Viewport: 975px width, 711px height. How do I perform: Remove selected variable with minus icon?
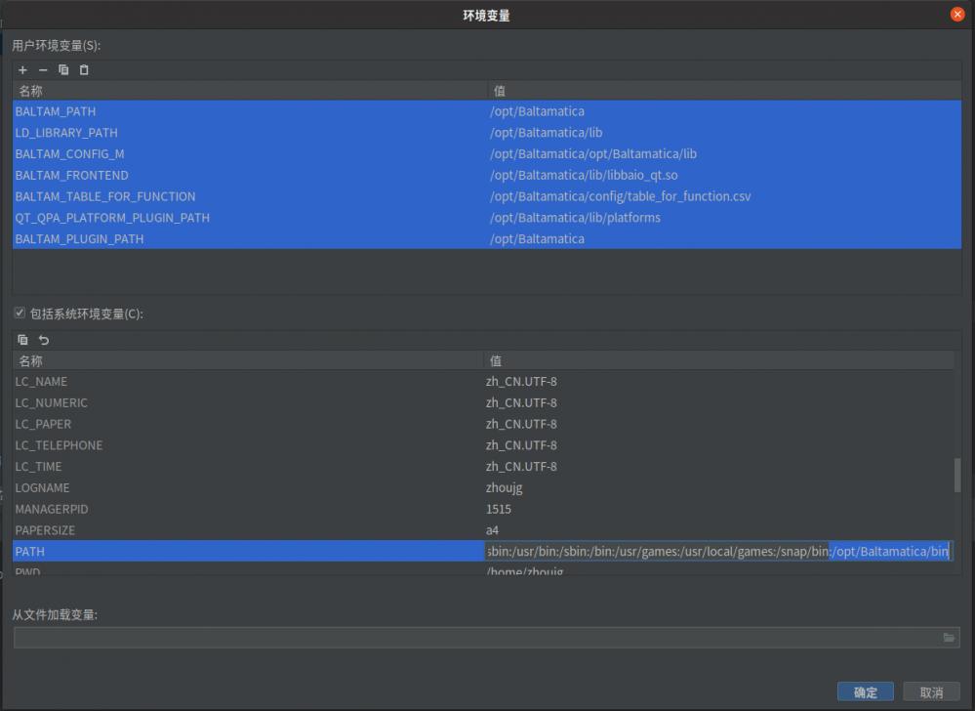tap(43, 70)
